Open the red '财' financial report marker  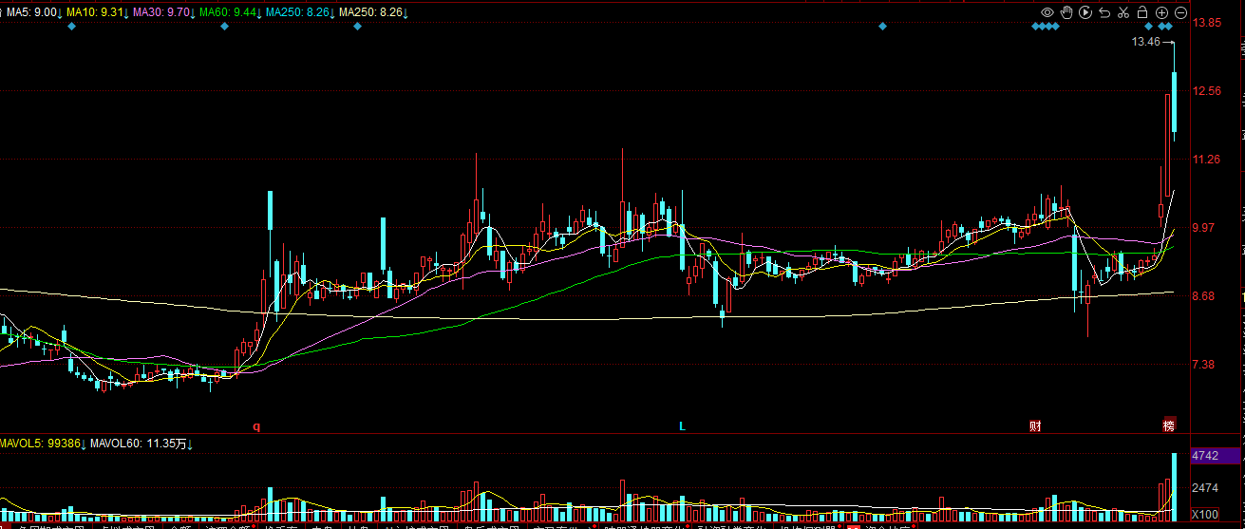pyautogui.click(x=1035, y=425)
